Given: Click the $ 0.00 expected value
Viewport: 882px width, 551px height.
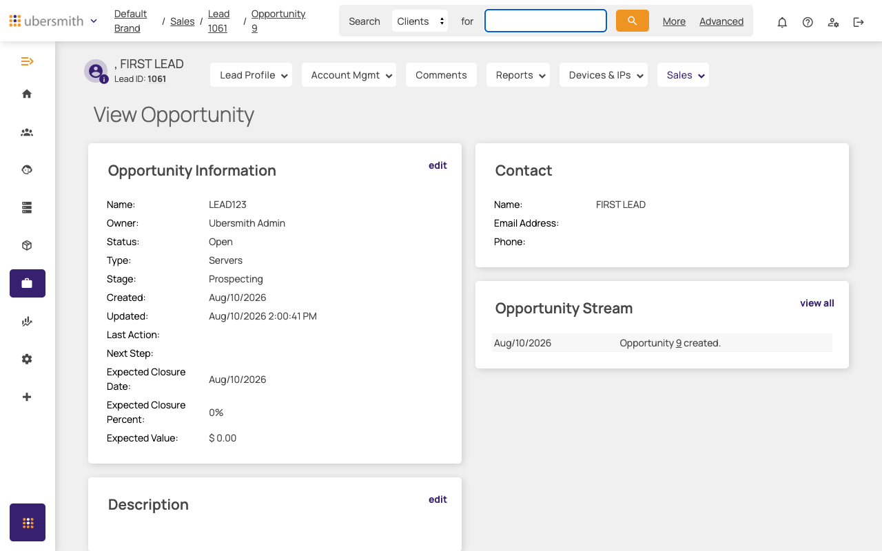Looking at the screenshot, I should [x=223, y=438].
